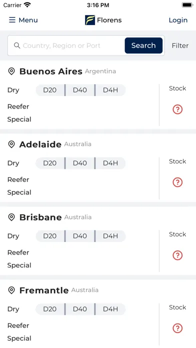The height and width of the screenshot is (348, 196).
Task: Click the Search button
Action: 143,45
